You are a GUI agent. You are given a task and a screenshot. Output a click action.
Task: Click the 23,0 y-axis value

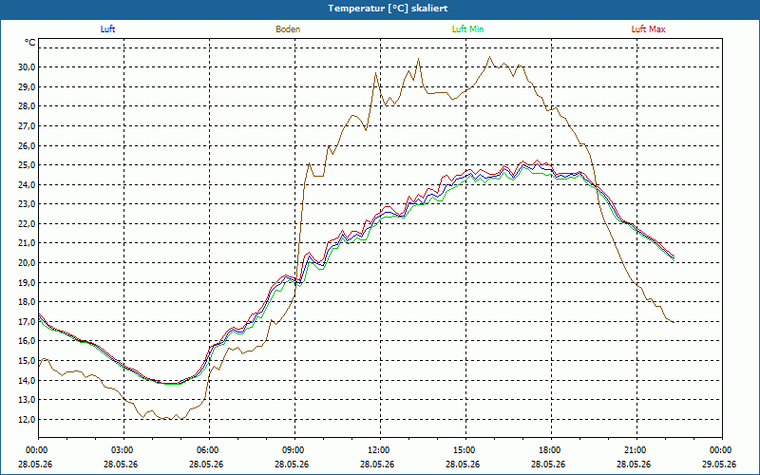coord(28,204)
